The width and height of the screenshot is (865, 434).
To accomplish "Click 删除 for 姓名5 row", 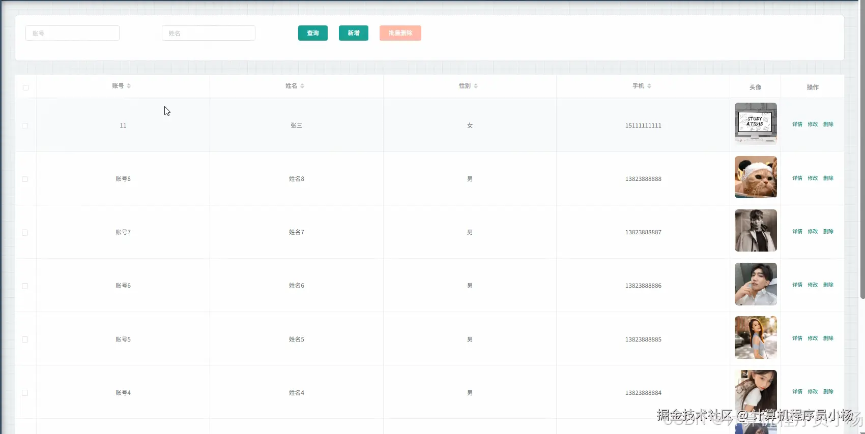I will pyautogui.click(x=828, y=338).
